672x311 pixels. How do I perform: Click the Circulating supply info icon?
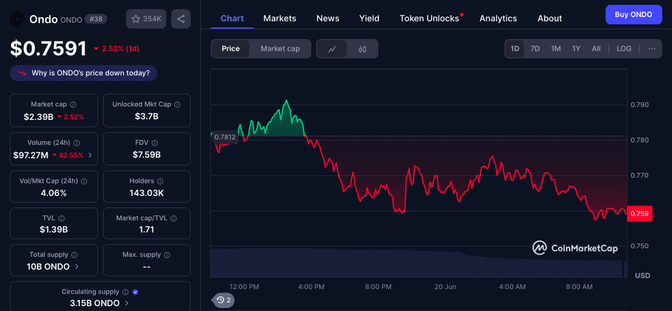(x=126, y=292)
